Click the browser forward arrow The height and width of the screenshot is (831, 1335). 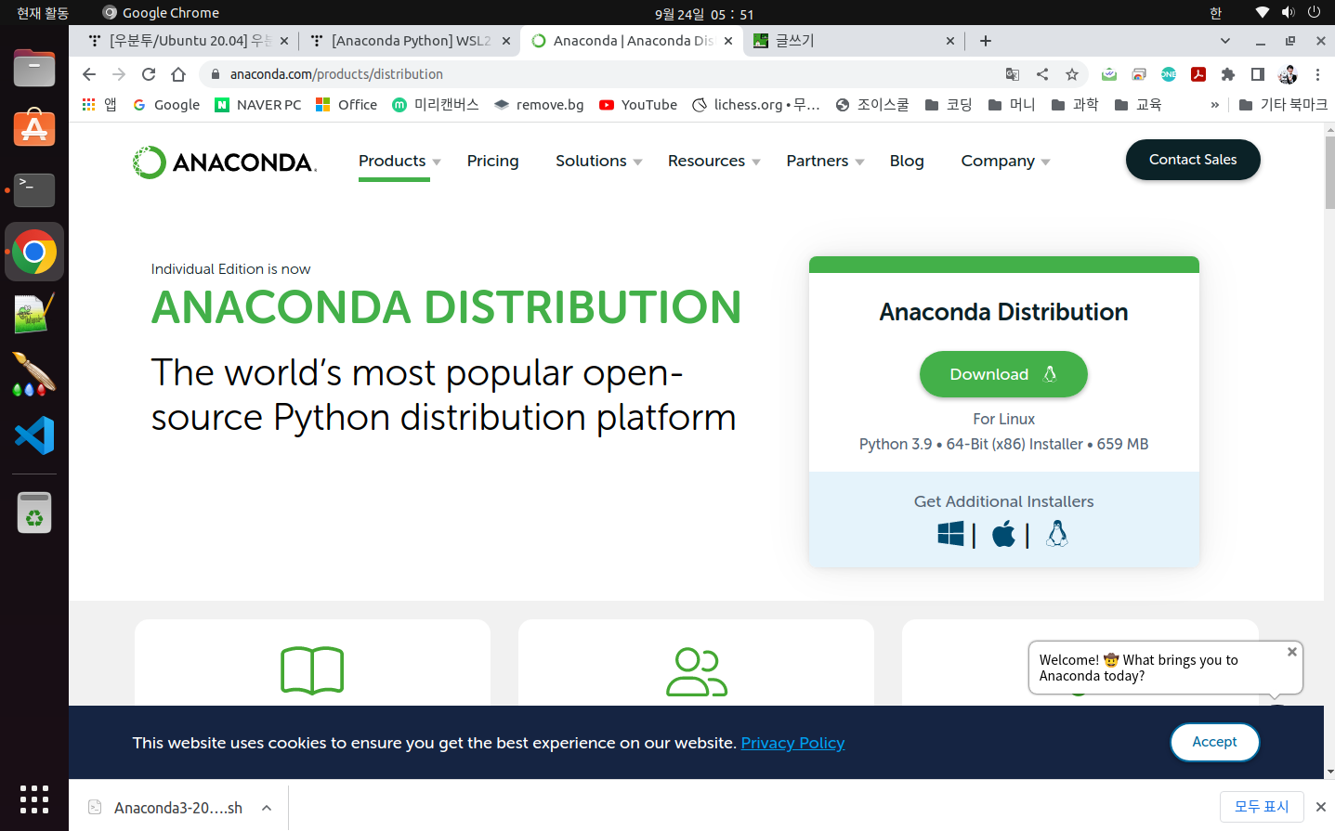tap(119, 74)
